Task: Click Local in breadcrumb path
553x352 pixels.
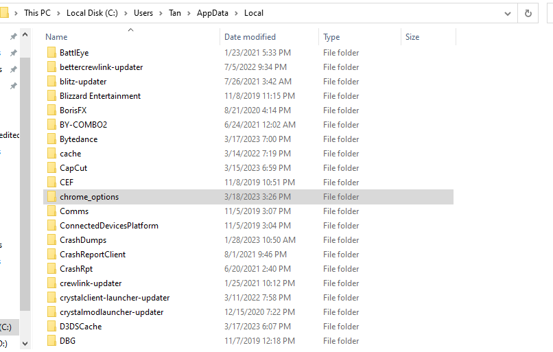Action: point(254,13)
